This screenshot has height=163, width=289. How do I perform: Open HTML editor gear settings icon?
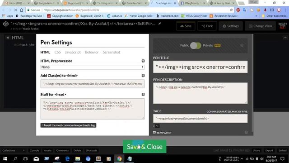(8, 38)
